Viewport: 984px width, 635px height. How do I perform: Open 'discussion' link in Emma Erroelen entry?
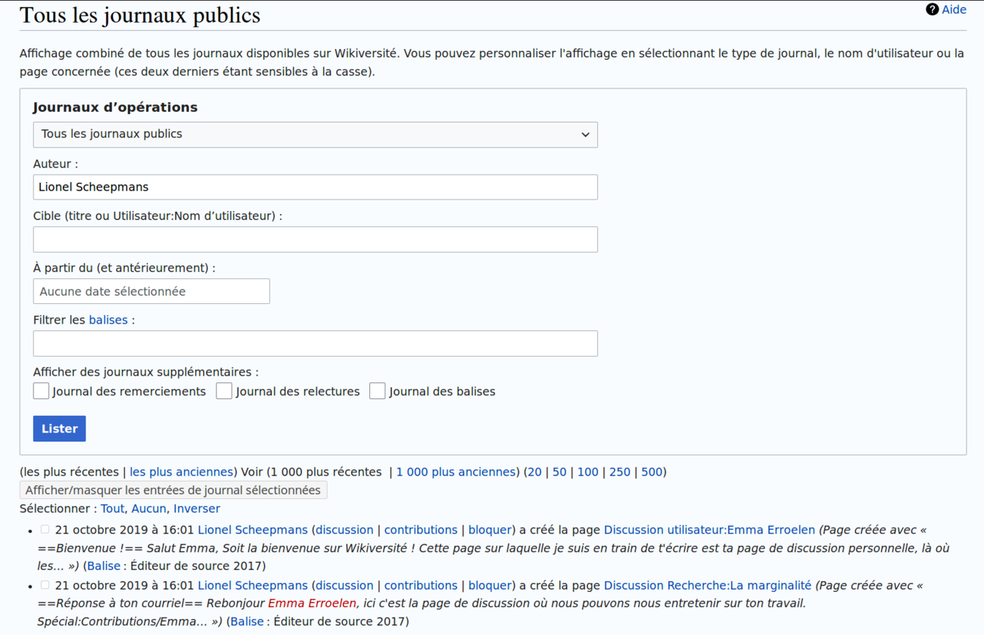[345, 530]
